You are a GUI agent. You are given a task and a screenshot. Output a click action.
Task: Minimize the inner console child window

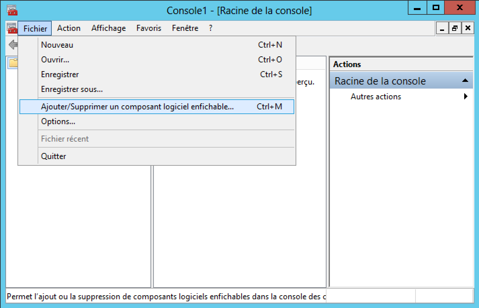click(442, 29)
